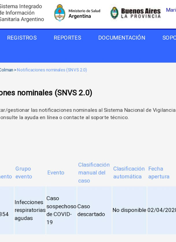Viewport: 176px width, 242px height.
Task: Click the Ministerio de Salud coat of arms
Action: pos(60,13)
